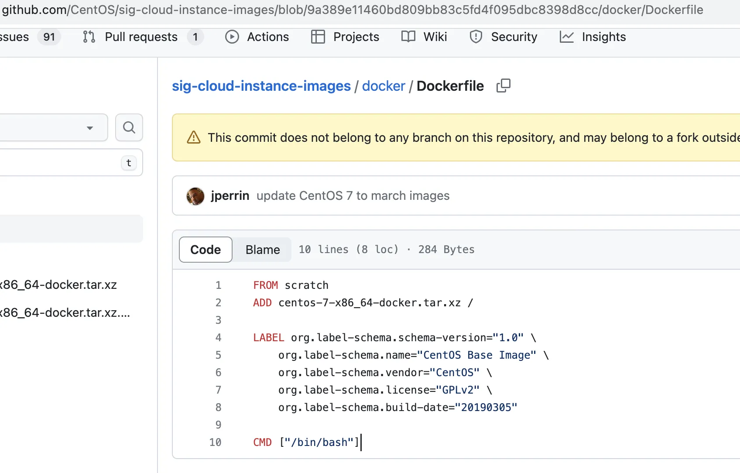Image resolution: width=740 pixels, height=473 pixels.
Task: Click jperrin's avatar image
Action: (195, 196)
